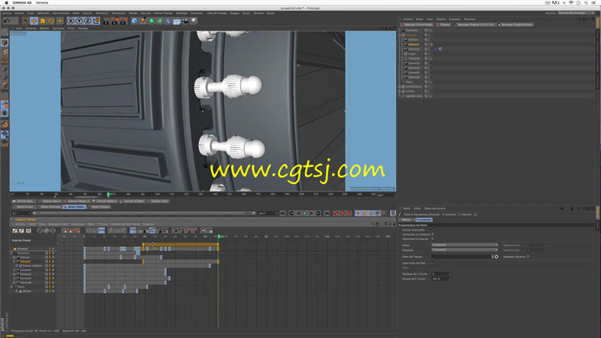
Task: Open the Después dropdown in track properties
Action: point(464,250)
